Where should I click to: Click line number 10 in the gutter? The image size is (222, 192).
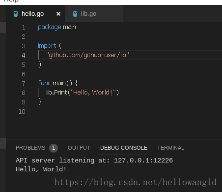tap(22, 112)
